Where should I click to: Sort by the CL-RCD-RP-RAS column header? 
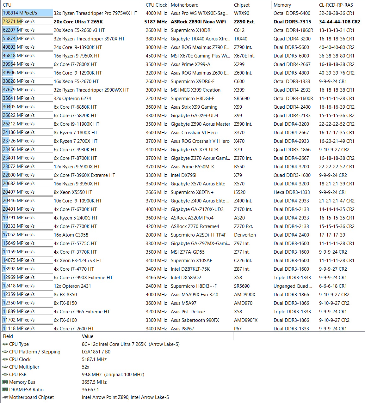[341, 5]
